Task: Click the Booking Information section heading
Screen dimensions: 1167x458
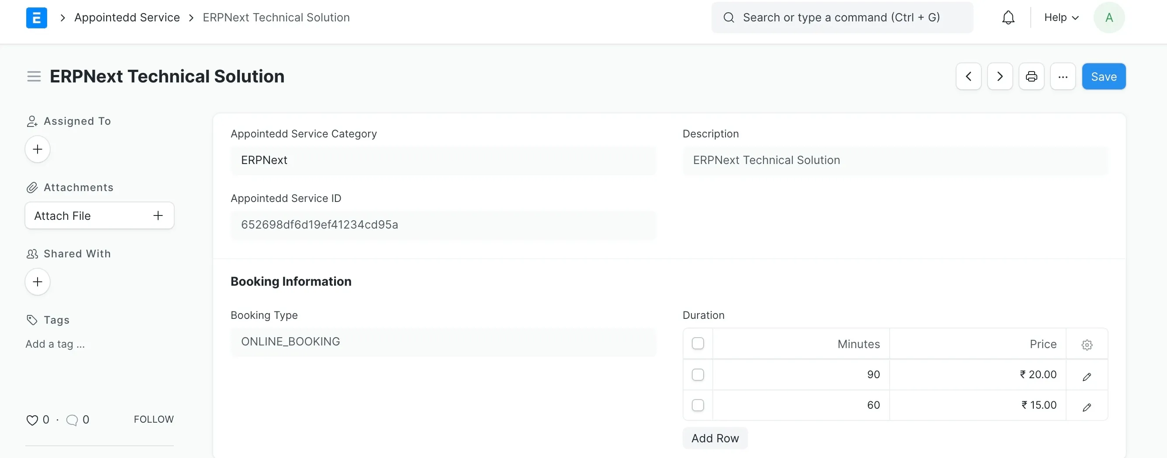Action: coord(291,281)
